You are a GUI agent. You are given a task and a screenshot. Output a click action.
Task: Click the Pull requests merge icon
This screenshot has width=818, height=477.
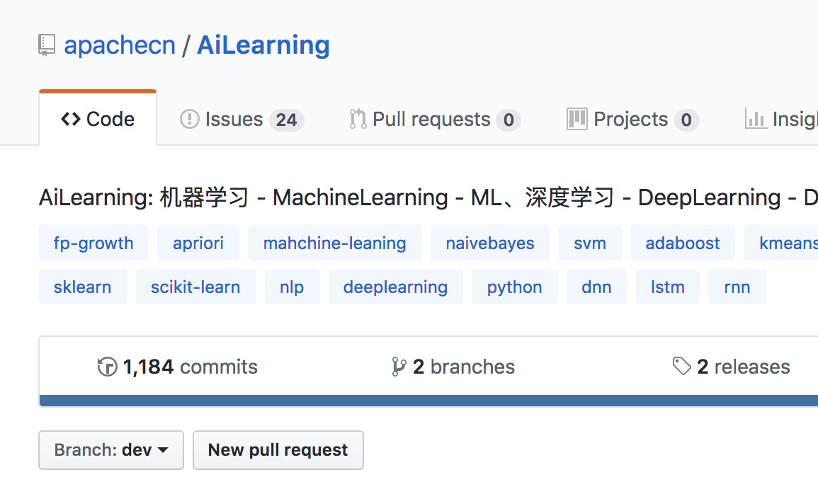click(358, 119)
